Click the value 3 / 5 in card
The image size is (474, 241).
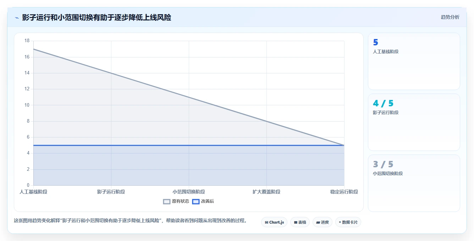383,164
